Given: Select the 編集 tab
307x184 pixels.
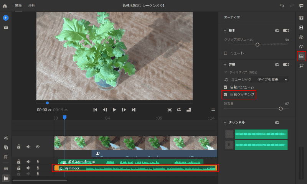Looking at the screenshot, I should click(x=18, y=6).
